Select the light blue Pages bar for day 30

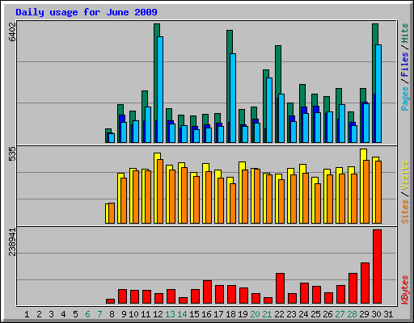coord(378,94)
